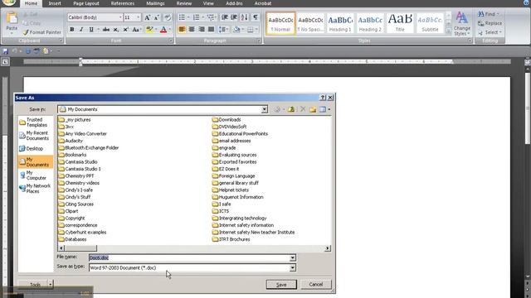This screenshot has width=531, height=298.
Task: Click the Delete icon in Save As dialog
Action: (x=303, y=109)
